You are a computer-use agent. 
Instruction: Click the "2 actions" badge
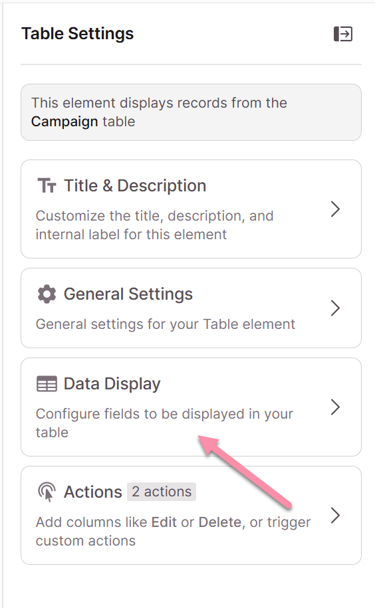(162, 492)
